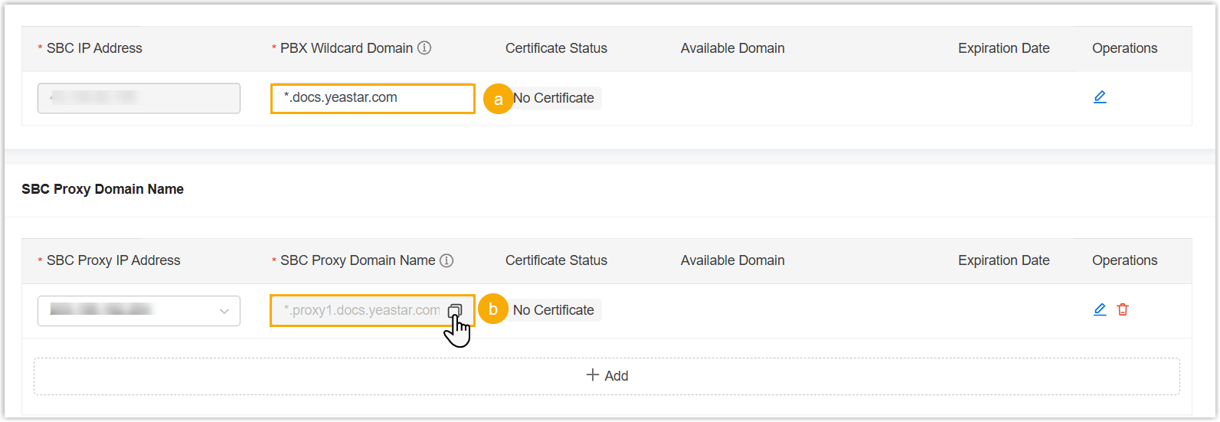Click the plus Add button
Image resolution: width=1220 pixels, height=422 pixels.
(607, 376)
